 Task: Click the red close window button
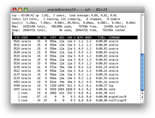coord(15,10)
